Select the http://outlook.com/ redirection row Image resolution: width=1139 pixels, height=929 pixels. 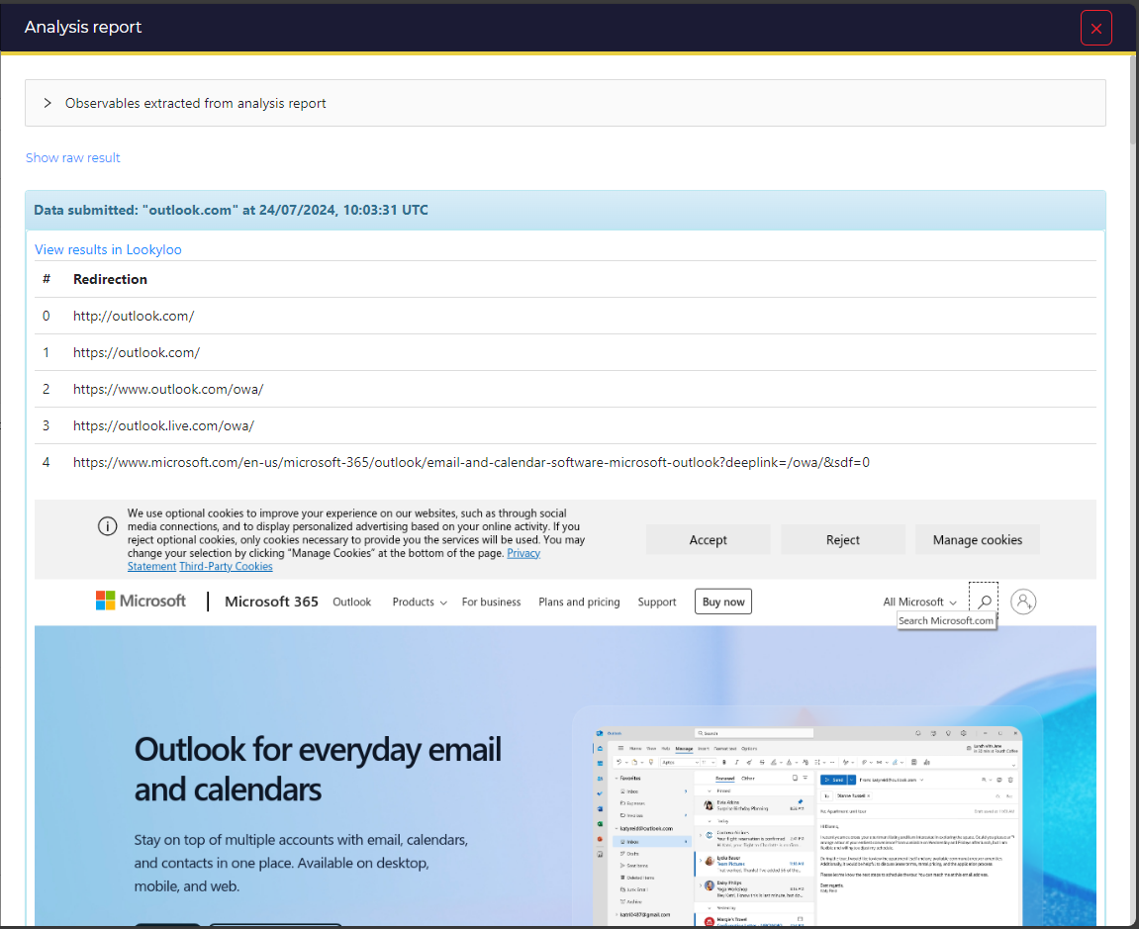point(565,316)
